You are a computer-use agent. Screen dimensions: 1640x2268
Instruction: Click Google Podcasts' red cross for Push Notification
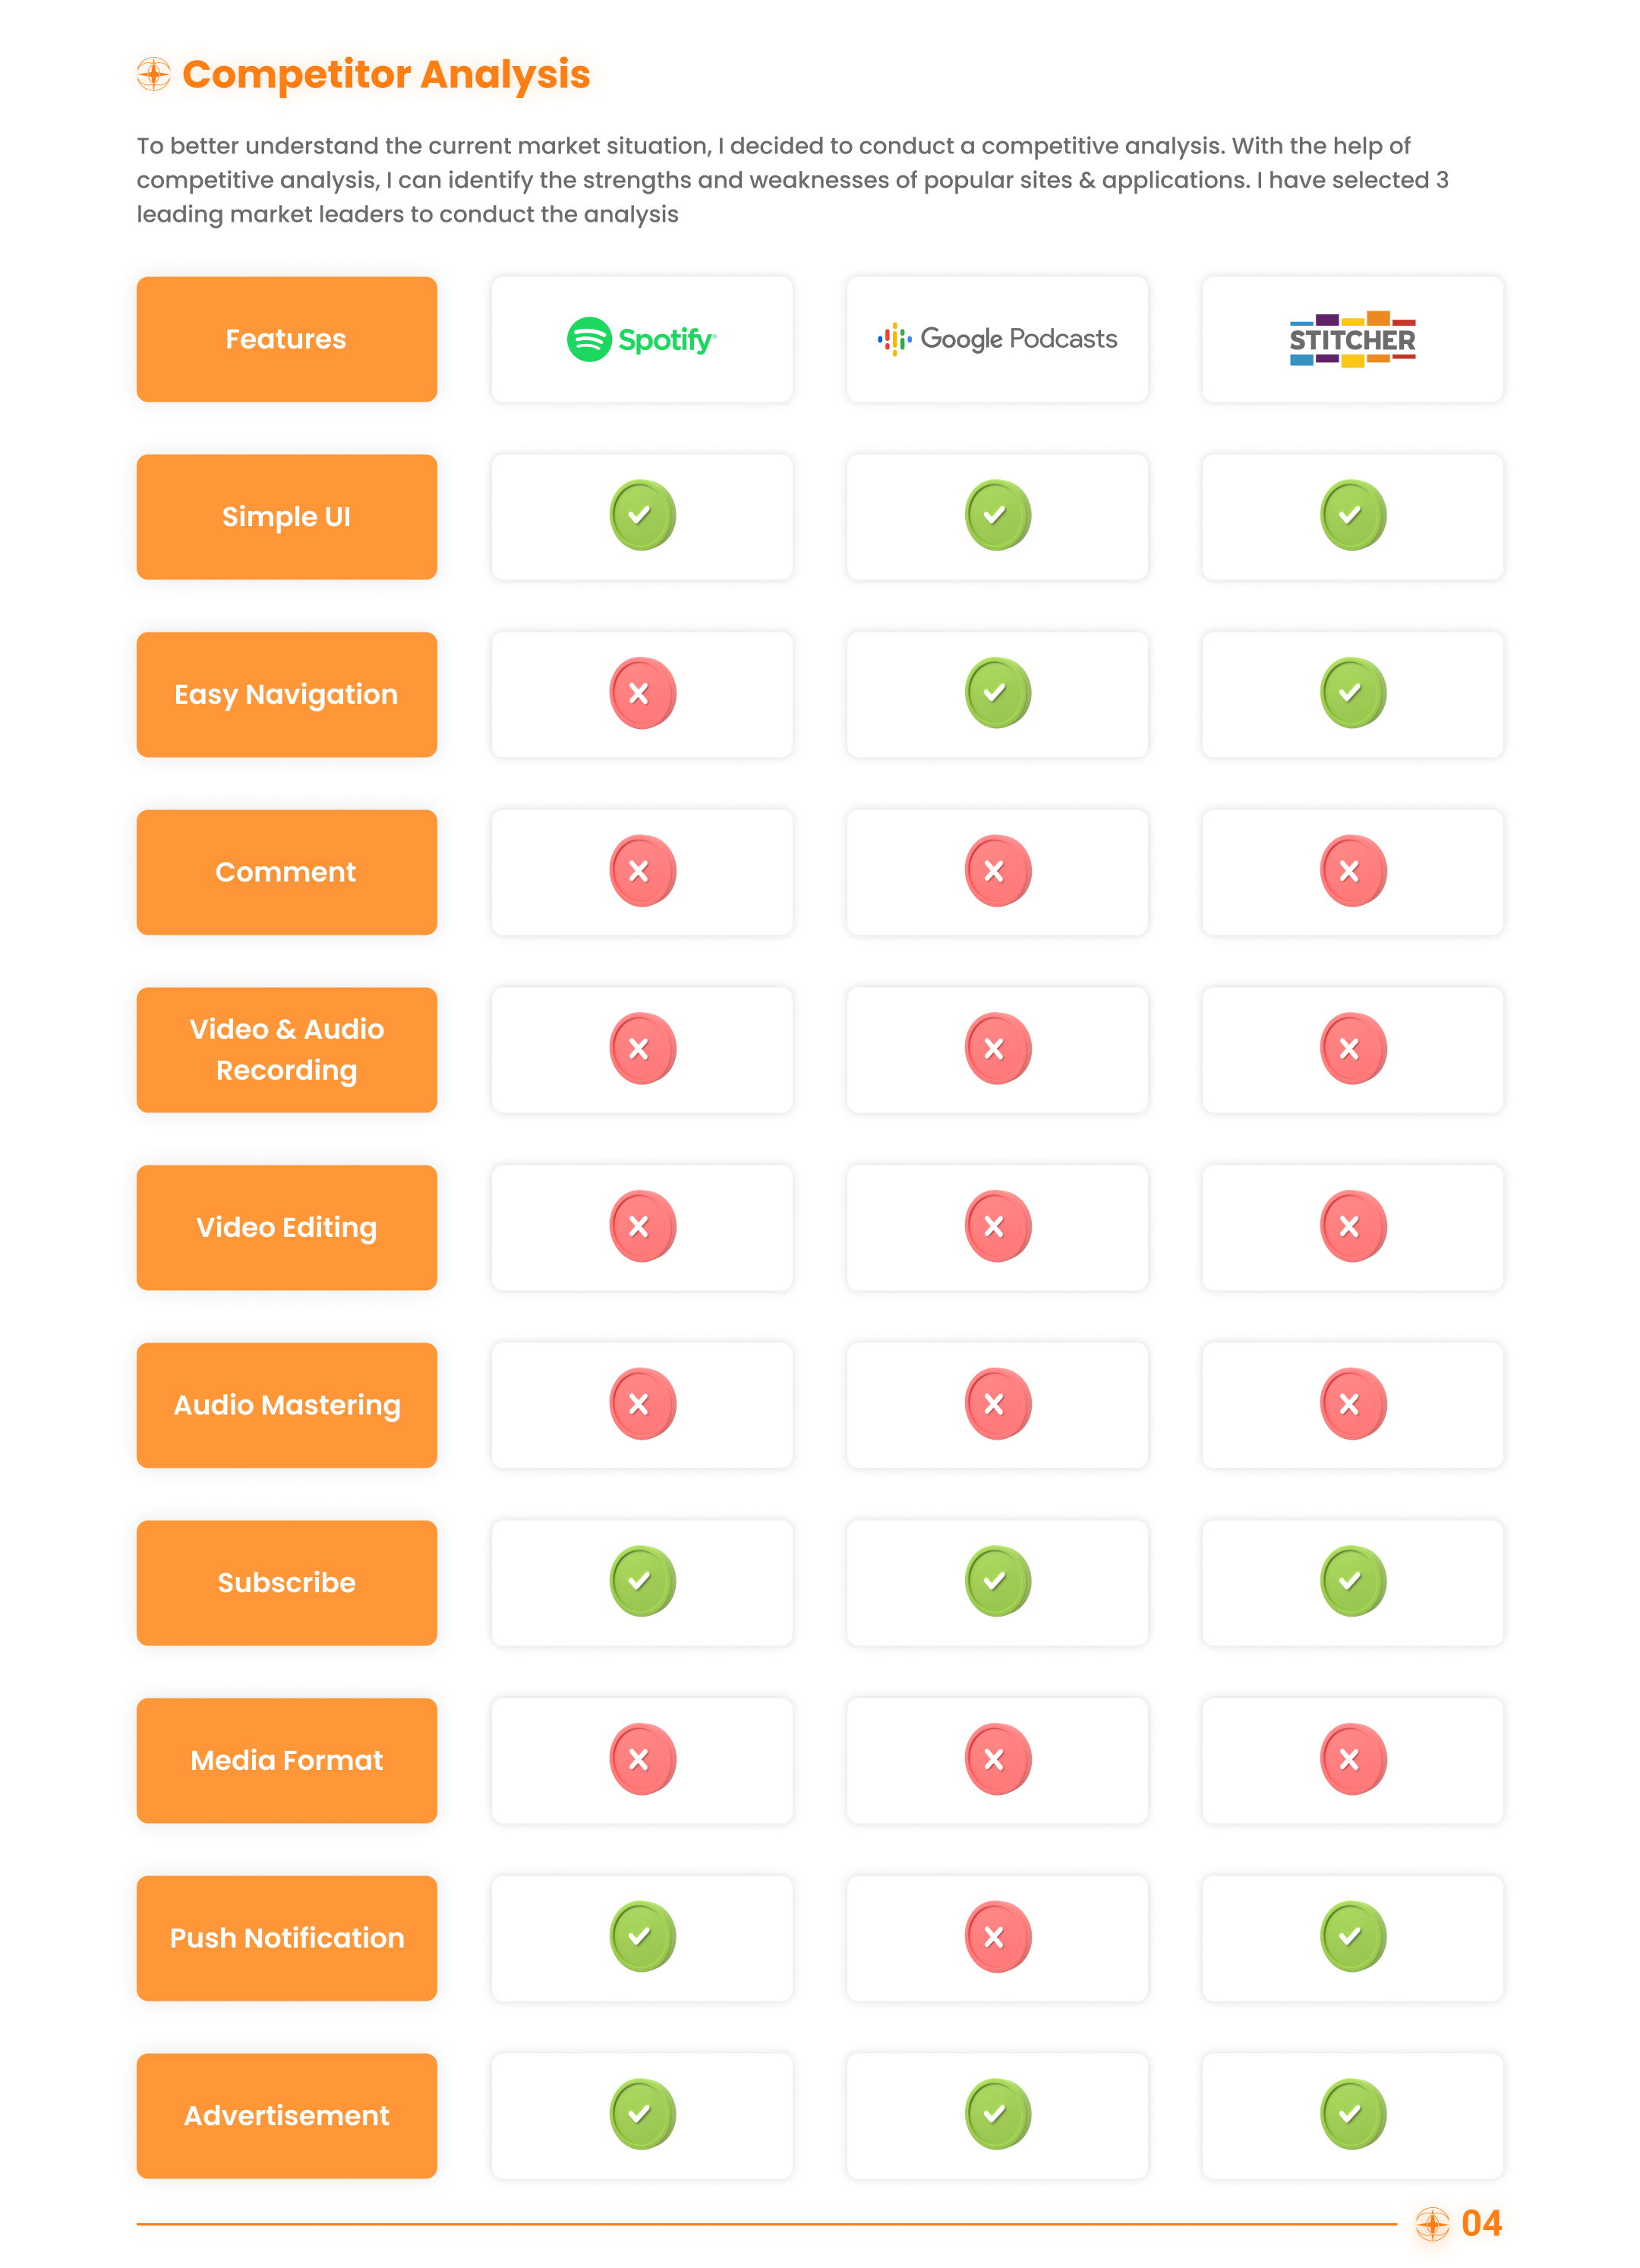click(x=997, y=1937)
